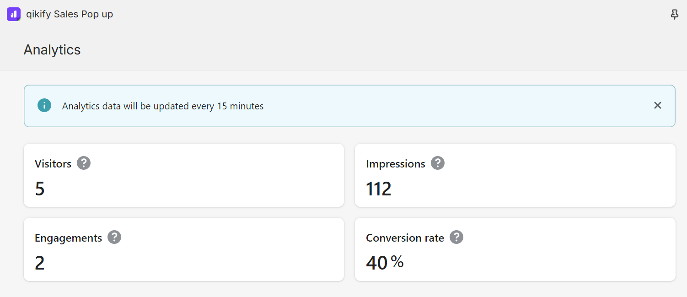This screenshot has width=687, height=297.
Task: Select the Impressions value 112
Action: pos(379,189)
